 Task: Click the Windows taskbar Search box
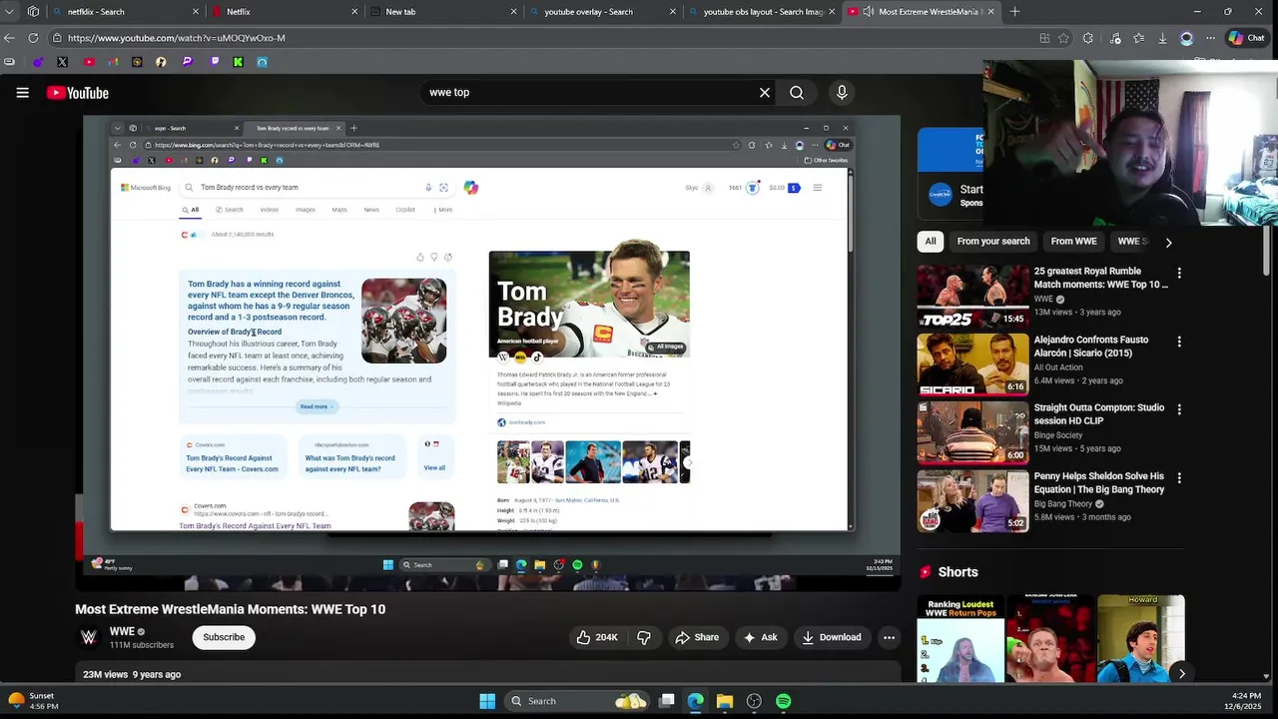point(576,701)
